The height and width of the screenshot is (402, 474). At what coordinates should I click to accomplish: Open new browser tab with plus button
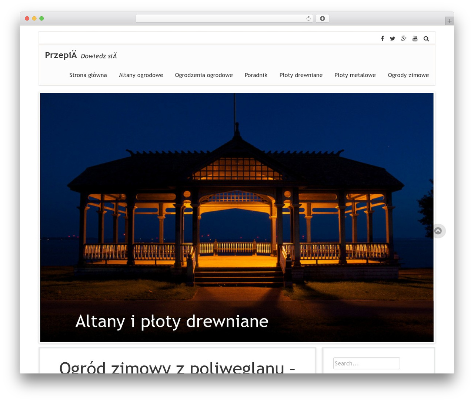449,21
